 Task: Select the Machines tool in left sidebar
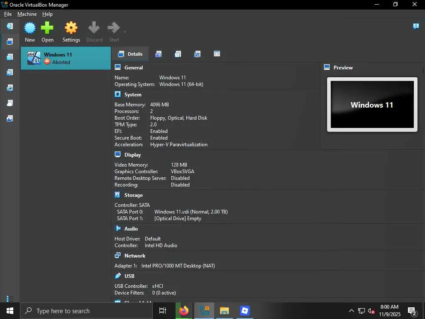tap(10, 42)
